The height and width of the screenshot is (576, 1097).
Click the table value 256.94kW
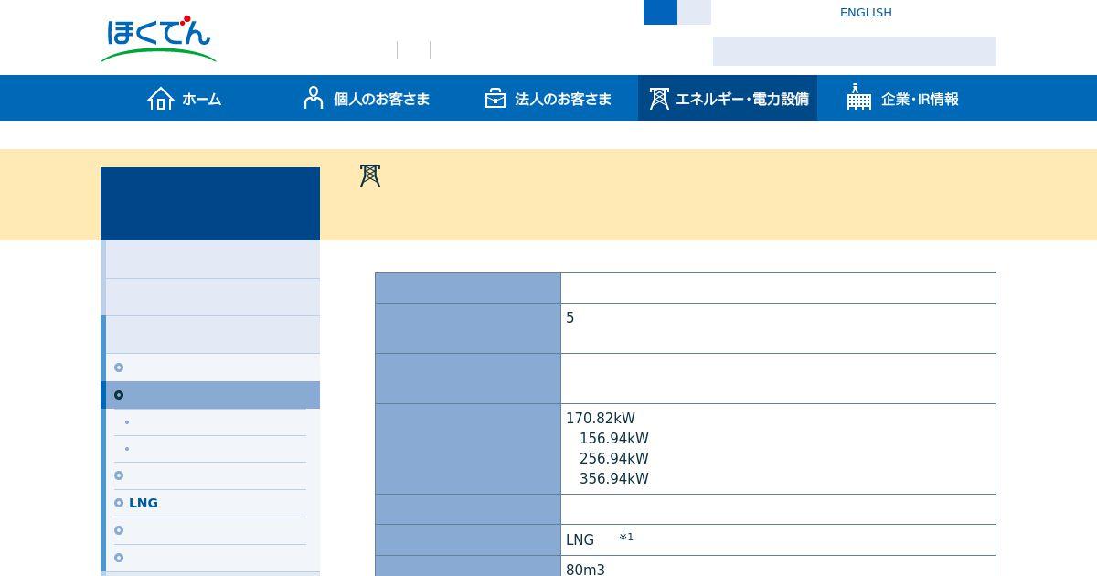point(614,459)
